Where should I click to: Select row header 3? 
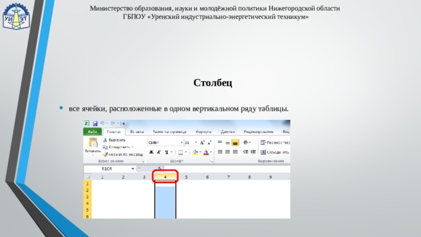pyautogui.click(x=87, y=197)
